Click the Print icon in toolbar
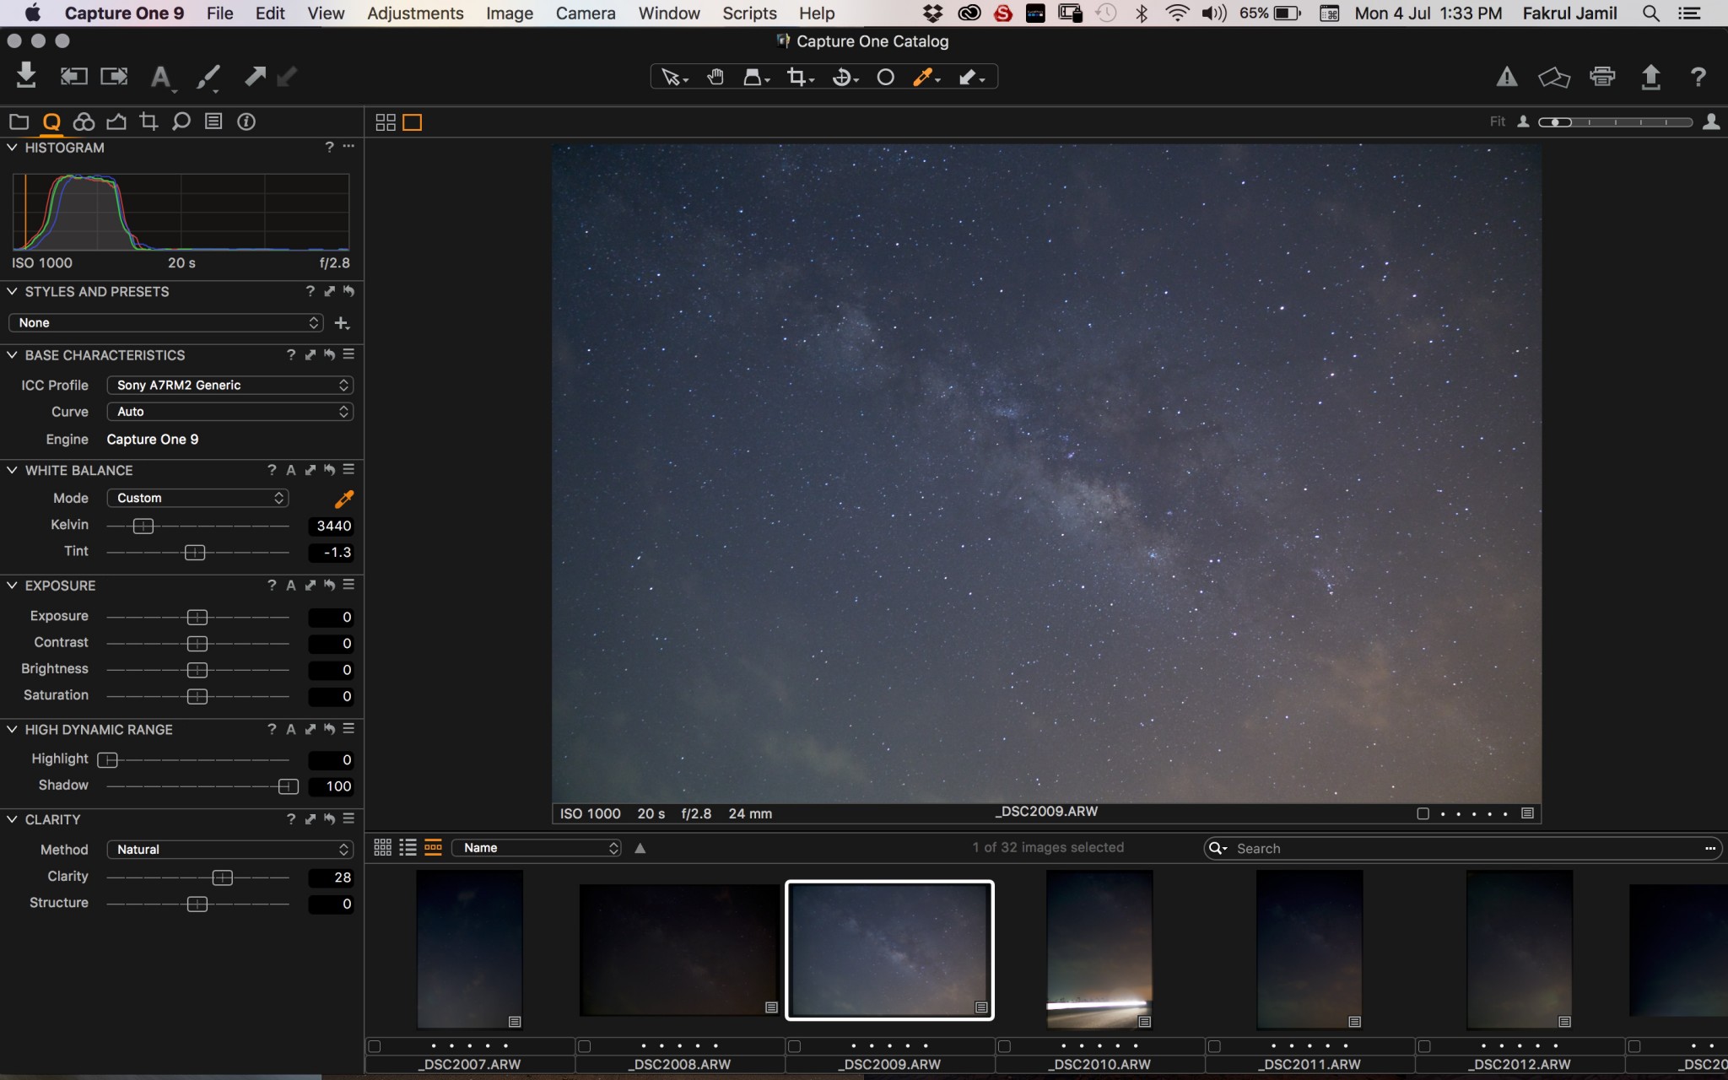1728x1080 pixels. click(1601, 77)
